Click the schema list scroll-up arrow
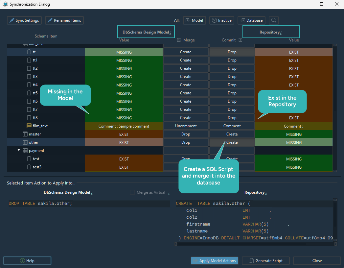The image size is (344, 268). coord(335,45)
